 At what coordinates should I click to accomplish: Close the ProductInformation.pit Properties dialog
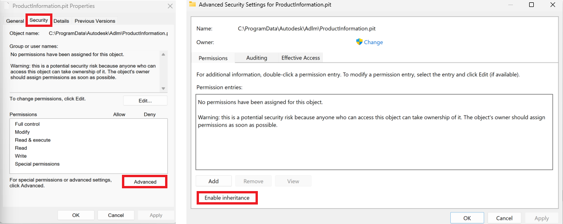pos(170,6)
